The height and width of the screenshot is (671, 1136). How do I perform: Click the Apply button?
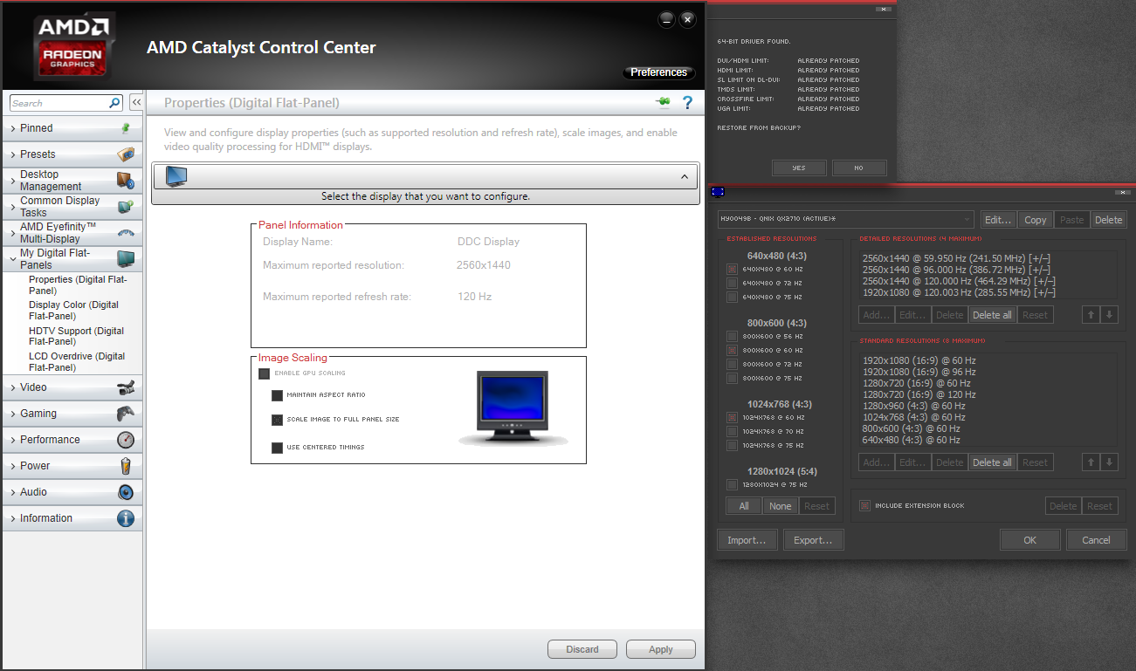click(661, 649)
